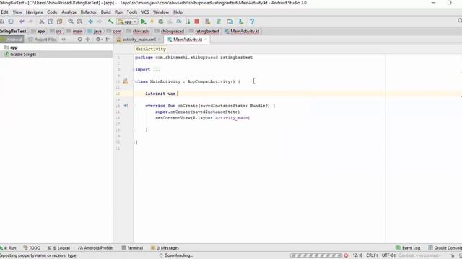
Task: Start debugging with the bug icon
Action: click(x=161, y=22)
